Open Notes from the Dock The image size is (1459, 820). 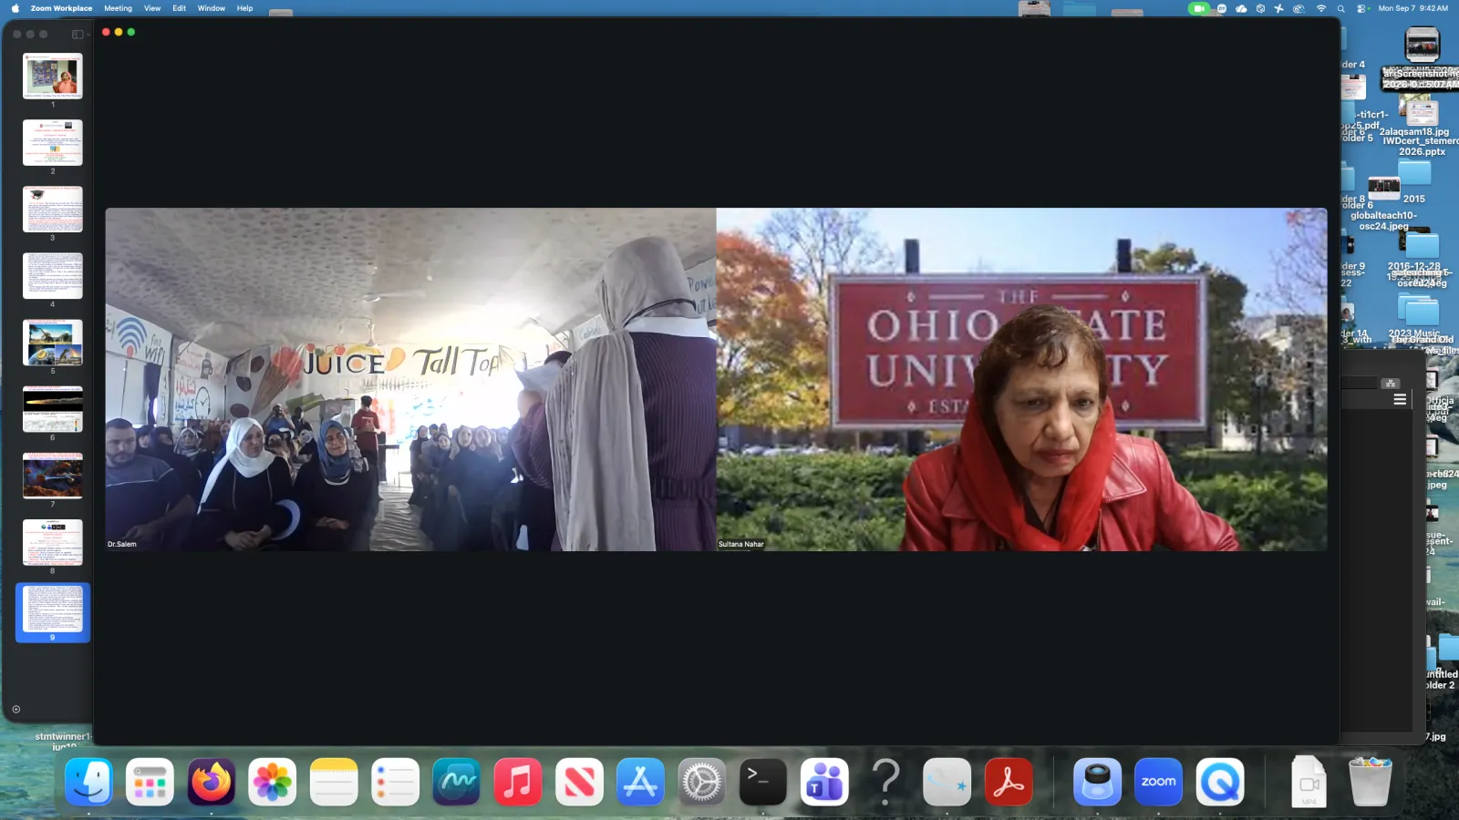[x=334, y=782]
